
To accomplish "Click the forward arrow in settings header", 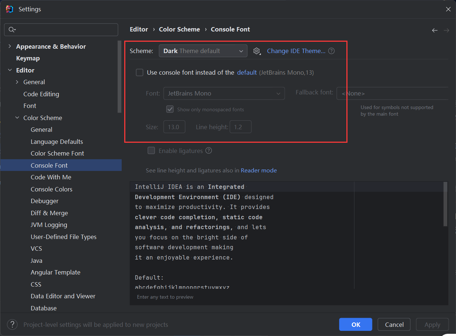I will point(446,30).
